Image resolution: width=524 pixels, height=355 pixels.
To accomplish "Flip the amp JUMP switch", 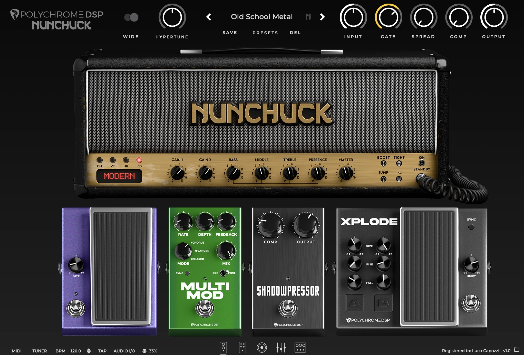I will [383, 179].
